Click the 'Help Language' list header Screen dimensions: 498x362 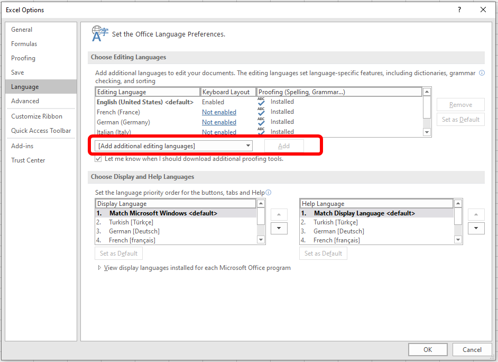coord(377,203)
